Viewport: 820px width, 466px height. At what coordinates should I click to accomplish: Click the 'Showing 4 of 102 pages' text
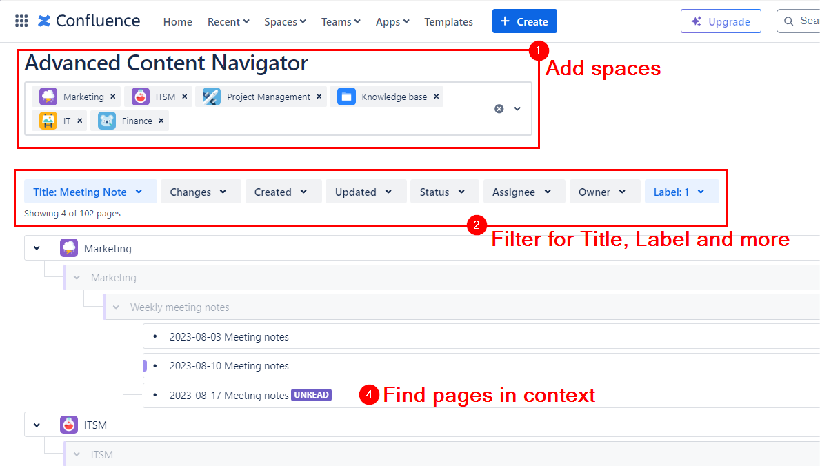(72, 214)
